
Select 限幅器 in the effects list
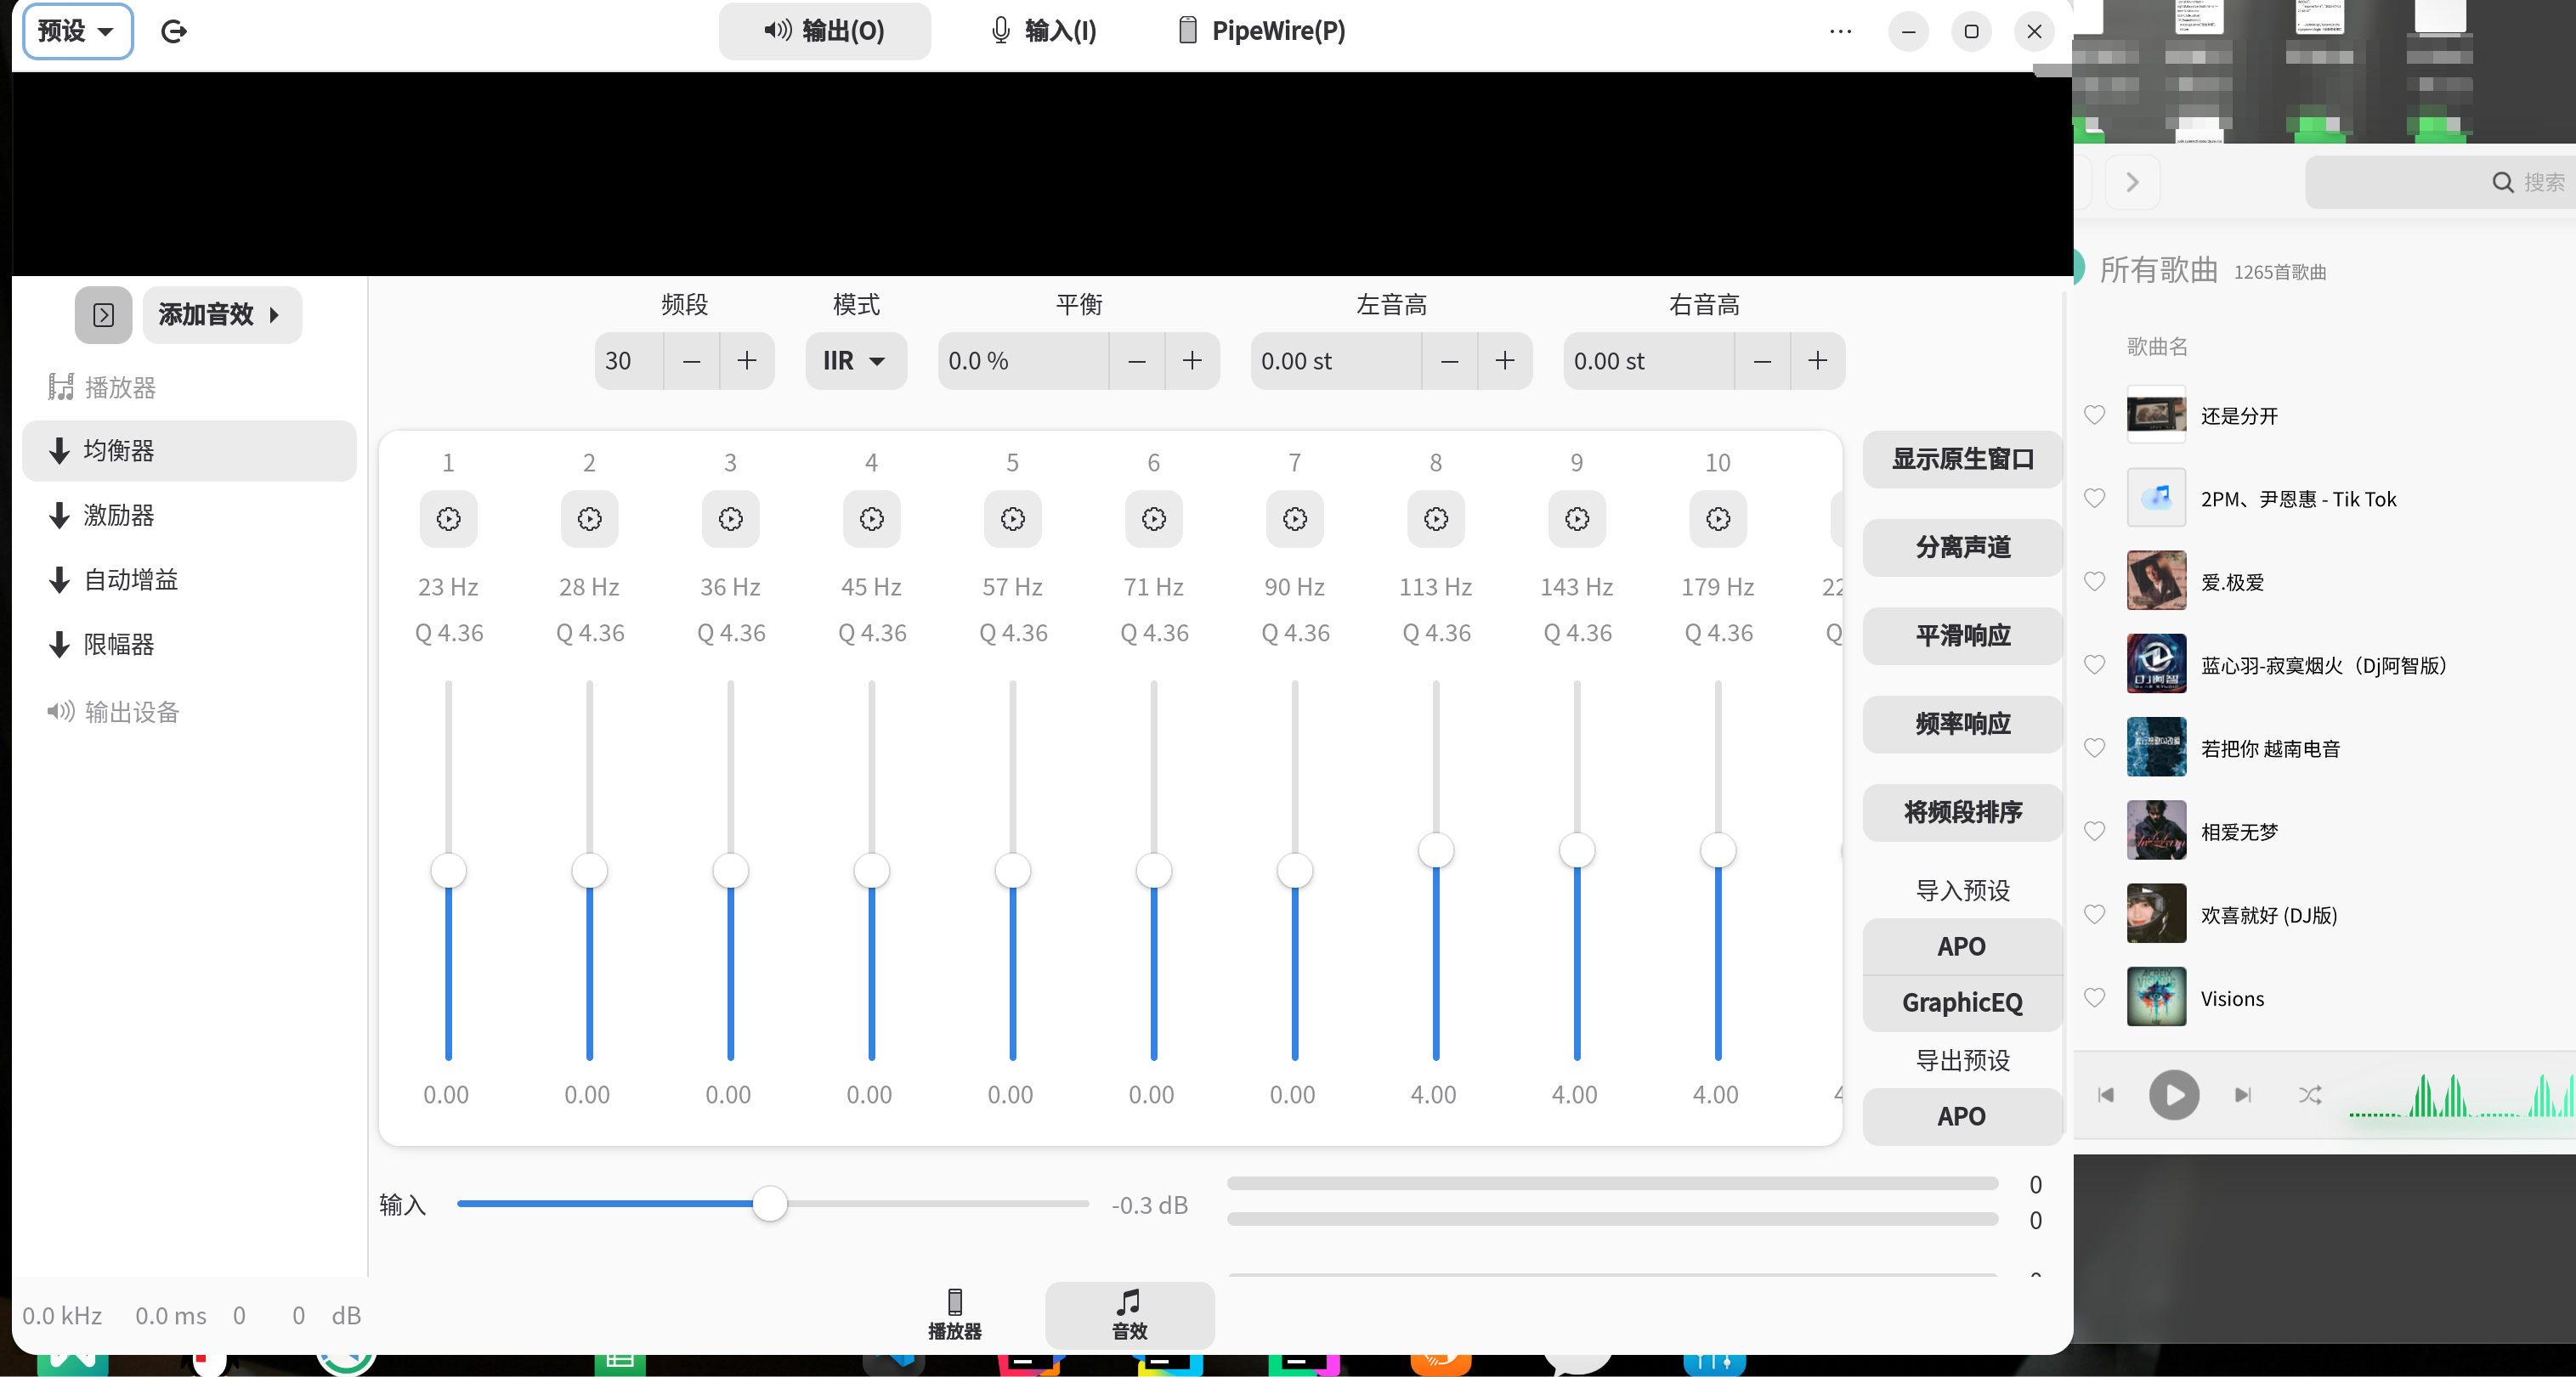(189, 644)
